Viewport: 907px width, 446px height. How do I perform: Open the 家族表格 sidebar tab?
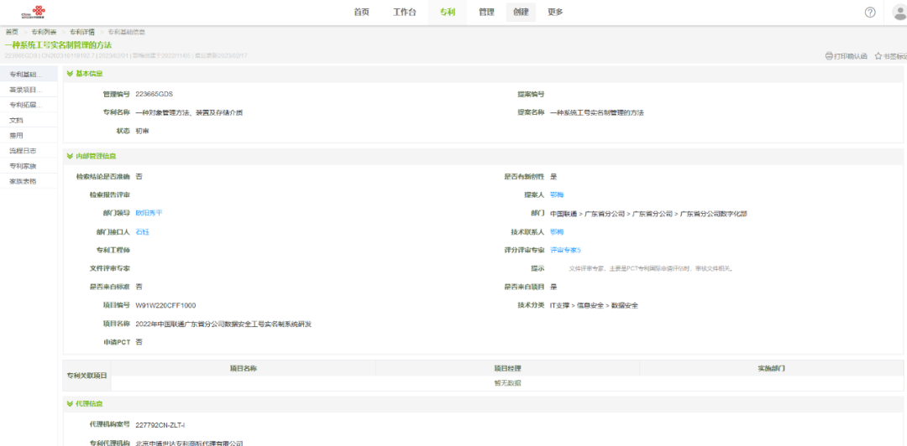tap(29, 181)
